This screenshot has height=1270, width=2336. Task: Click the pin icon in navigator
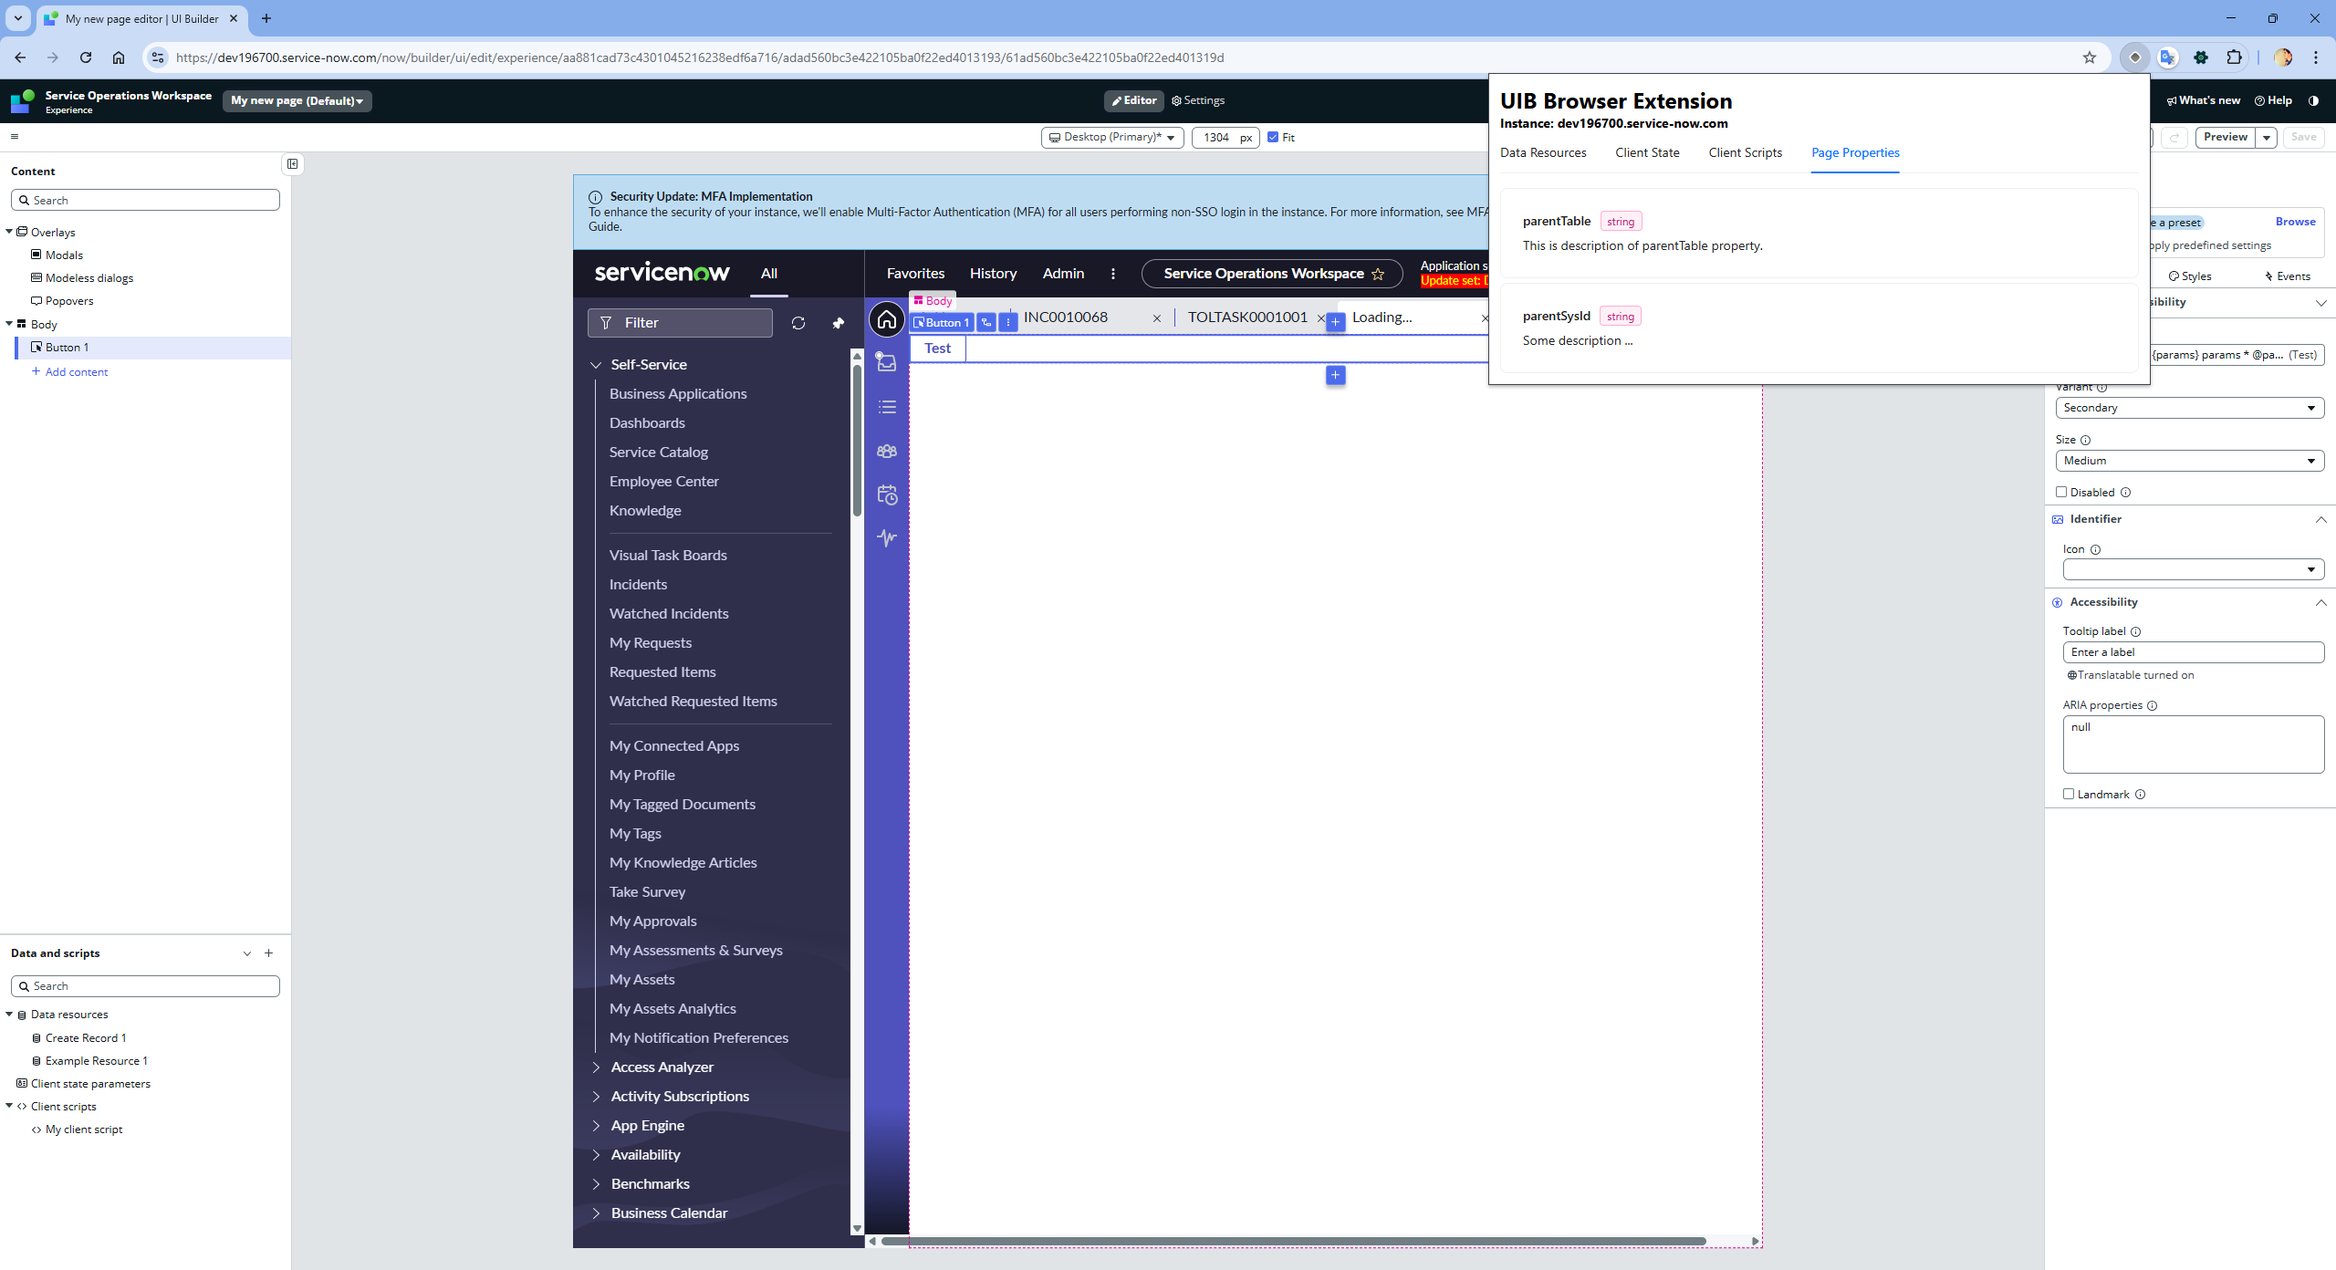click(838, 323)
